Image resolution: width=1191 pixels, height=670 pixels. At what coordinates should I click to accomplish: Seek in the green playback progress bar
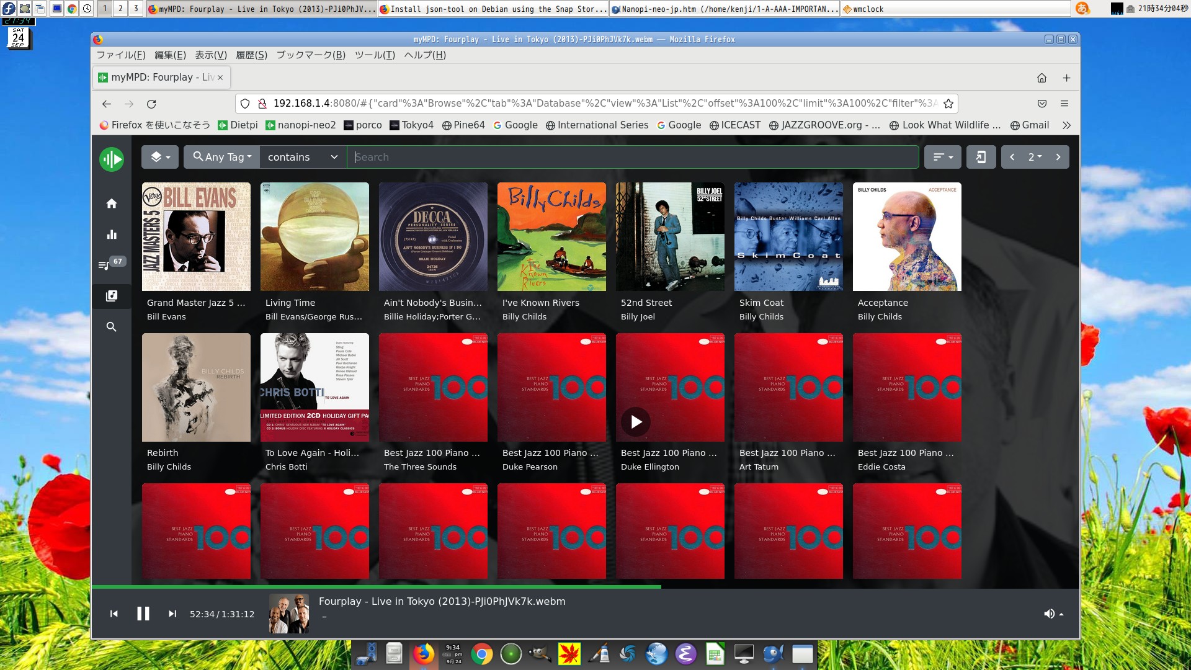(x=434, y=586)
